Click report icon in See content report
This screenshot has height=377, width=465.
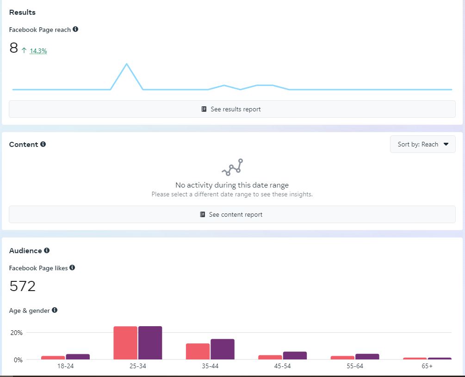[x=202, y=214]
